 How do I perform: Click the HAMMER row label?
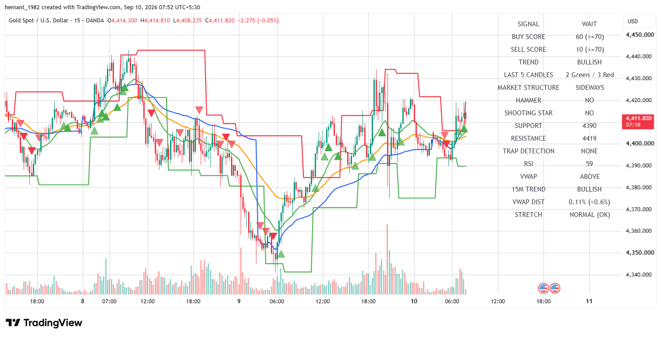[528, 100]
